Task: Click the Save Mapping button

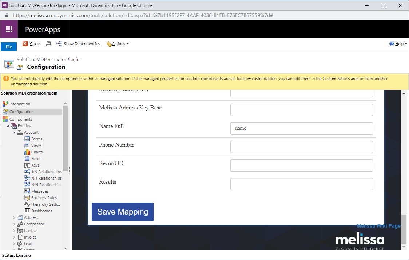Action: click(123, 212)
